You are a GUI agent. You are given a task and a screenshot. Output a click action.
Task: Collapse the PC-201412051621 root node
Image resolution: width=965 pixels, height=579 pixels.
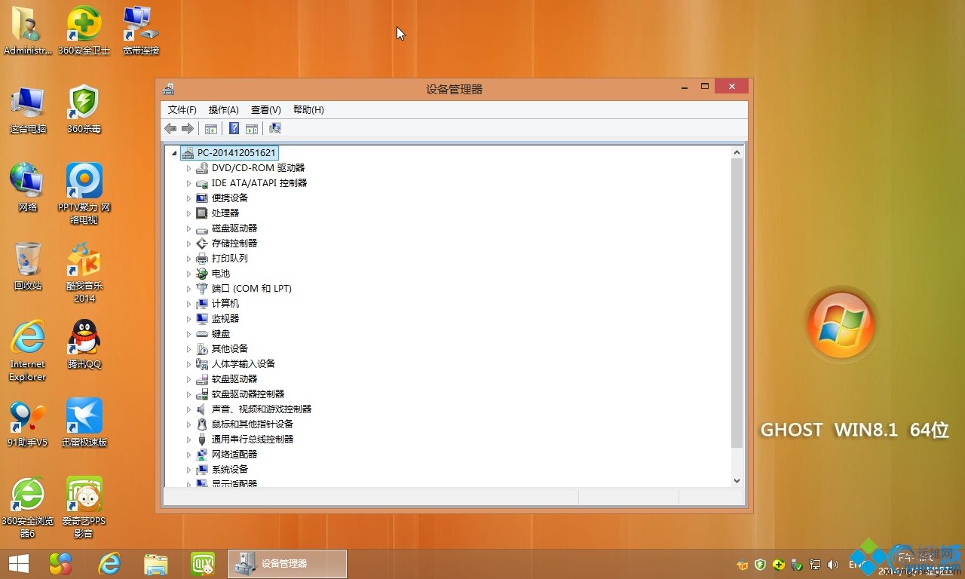pyautogui.click(x=174, y=153)
